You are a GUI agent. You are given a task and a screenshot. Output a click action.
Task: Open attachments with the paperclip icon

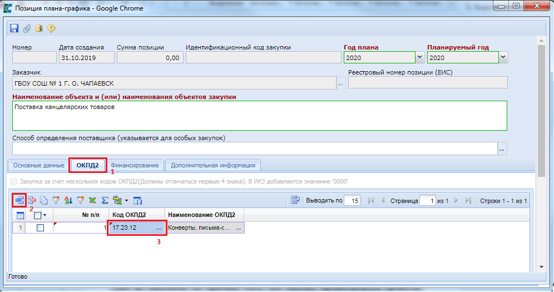(x=27, y=28)
